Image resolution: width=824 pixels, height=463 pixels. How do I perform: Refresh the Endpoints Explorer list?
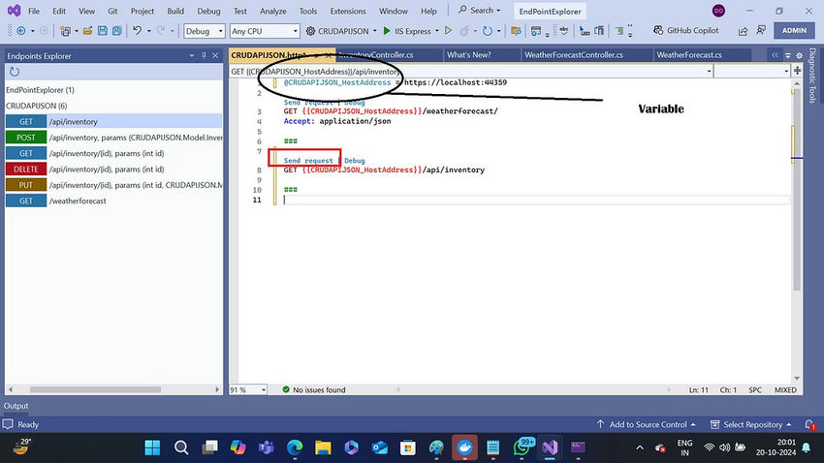pos(15,72)
